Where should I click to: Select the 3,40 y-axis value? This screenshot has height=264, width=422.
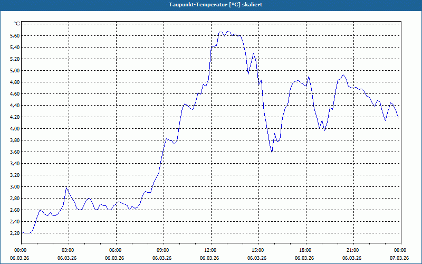coord(15,164)
